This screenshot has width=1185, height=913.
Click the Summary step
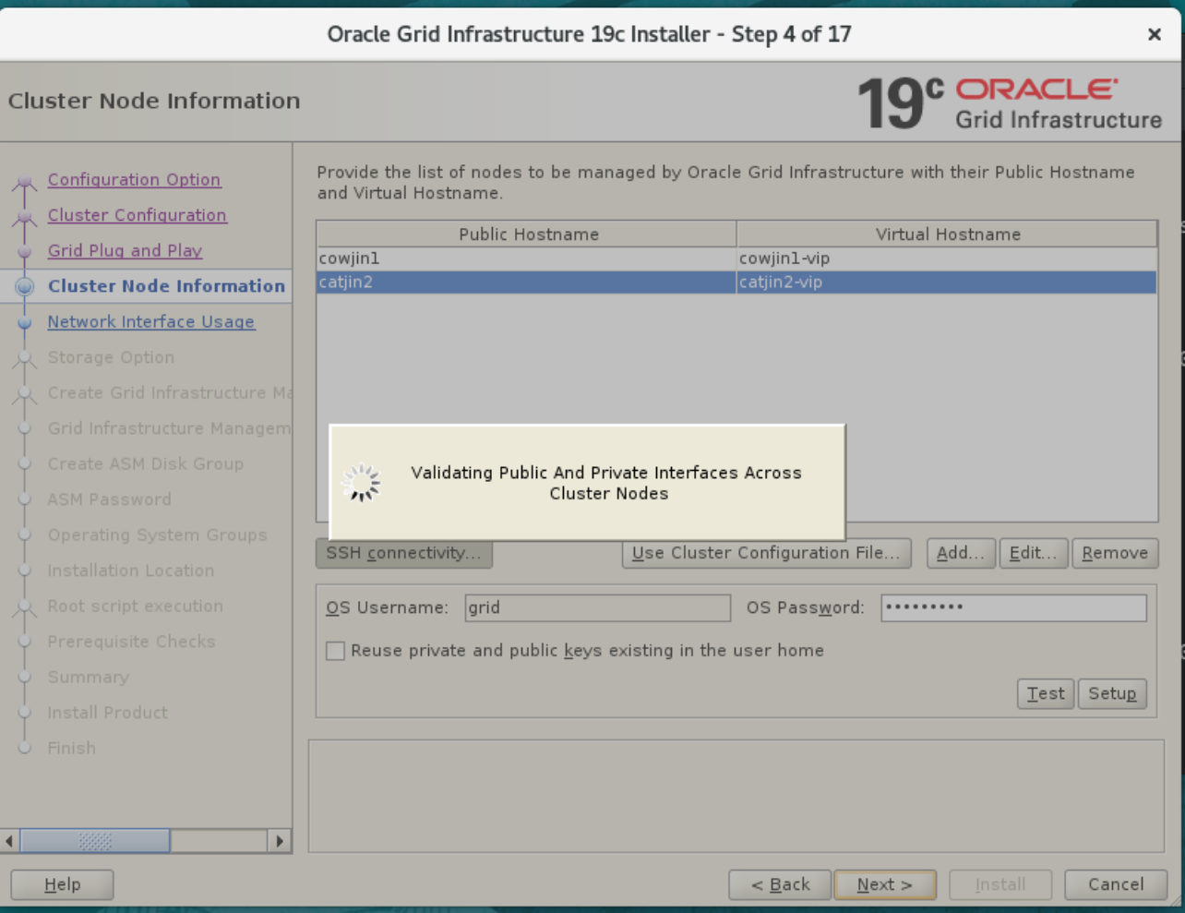coord(89,678)
